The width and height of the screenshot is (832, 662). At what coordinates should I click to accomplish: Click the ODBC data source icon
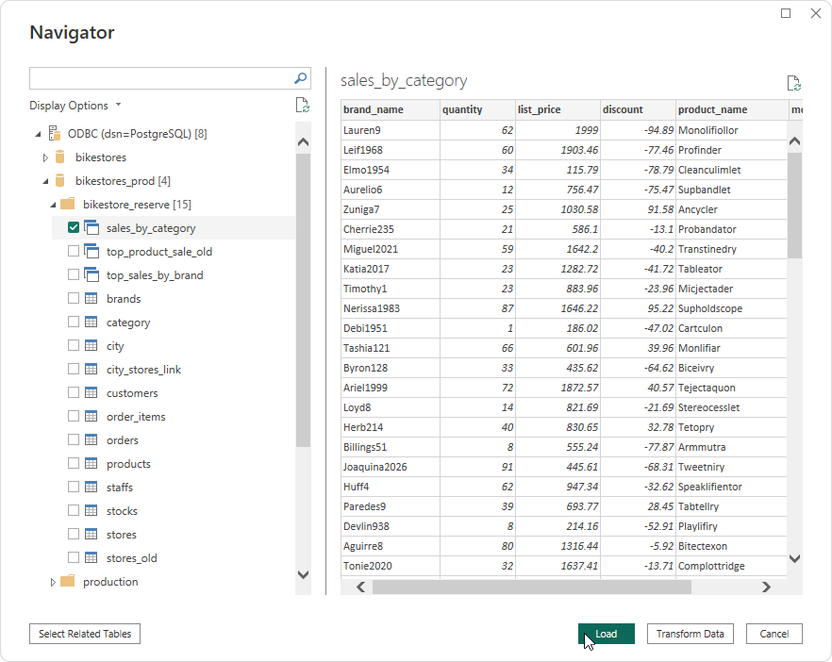click(56, 134)
